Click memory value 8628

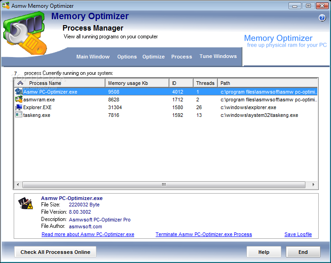114,100
